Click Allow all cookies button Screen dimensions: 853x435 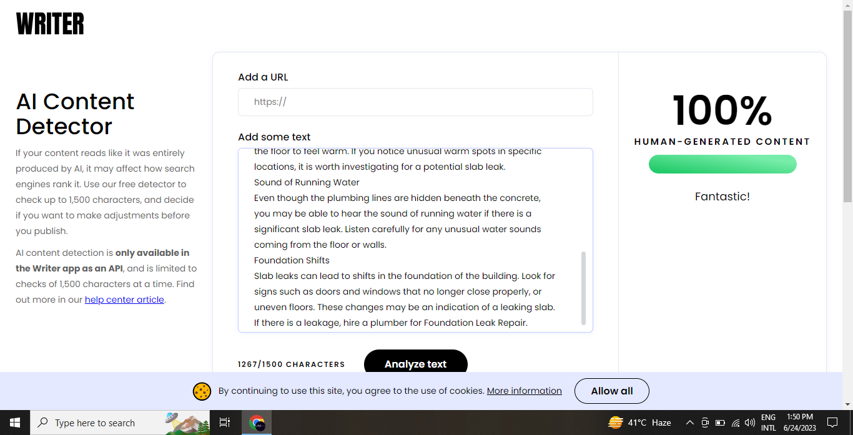click(x=612, y=391)
